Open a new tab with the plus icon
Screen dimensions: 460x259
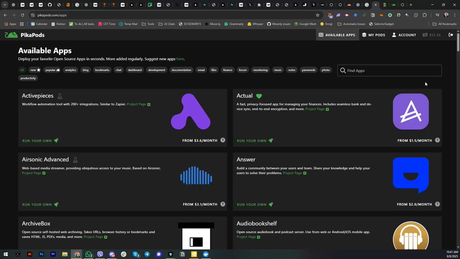click(411, 5)
